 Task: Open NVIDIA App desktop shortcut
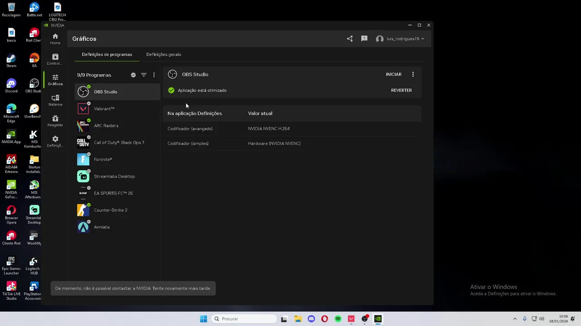pyautogui.click(x=11, y=137)
